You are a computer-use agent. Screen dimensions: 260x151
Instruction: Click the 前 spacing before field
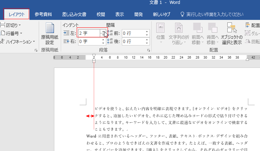pyautogui.click(x=133, y=33)
